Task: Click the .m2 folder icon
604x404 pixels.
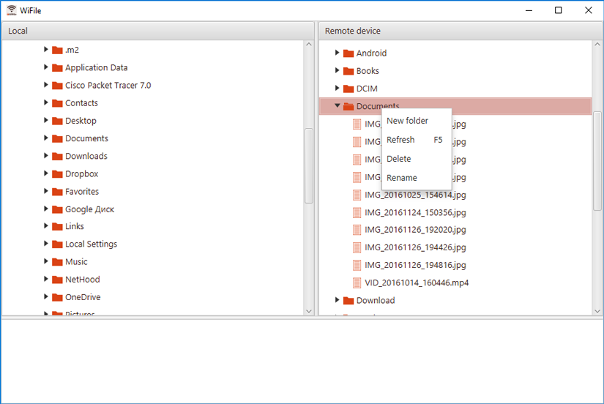Action: click(57, 50)
